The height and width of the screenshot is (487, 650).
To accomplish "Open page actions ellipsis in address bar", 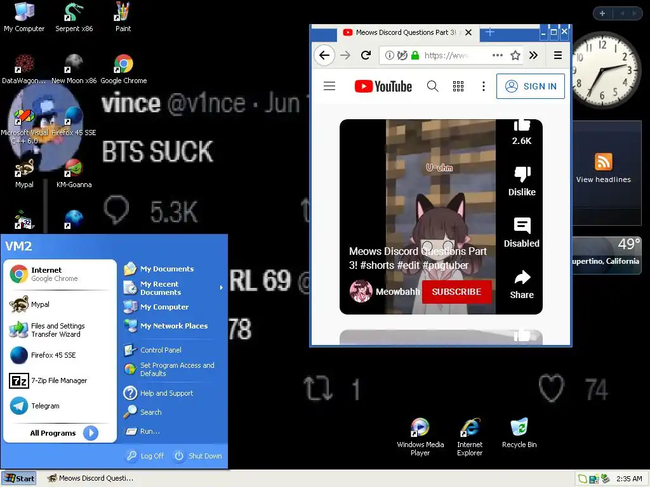I will click(498, 55).
